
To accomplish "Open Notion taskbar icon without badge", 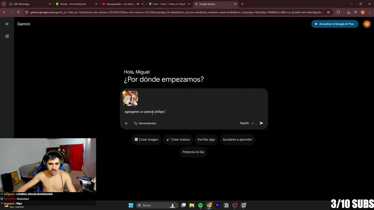I will click(x=226, y=205).
